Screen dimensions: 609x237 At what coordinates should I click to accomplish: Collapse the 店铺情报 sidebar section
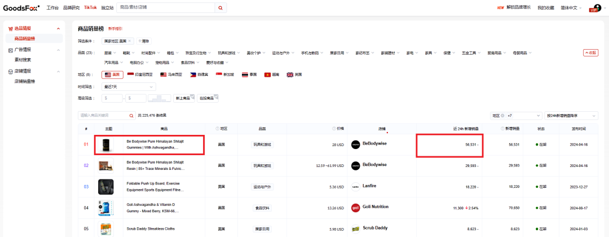coord(58,72)
